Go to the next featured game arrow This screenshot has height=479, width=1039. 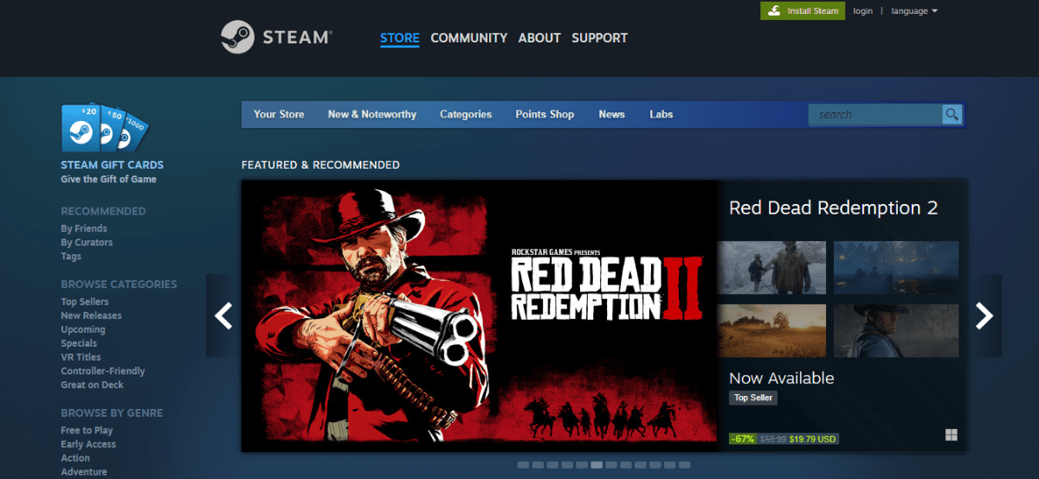(984, 316)
